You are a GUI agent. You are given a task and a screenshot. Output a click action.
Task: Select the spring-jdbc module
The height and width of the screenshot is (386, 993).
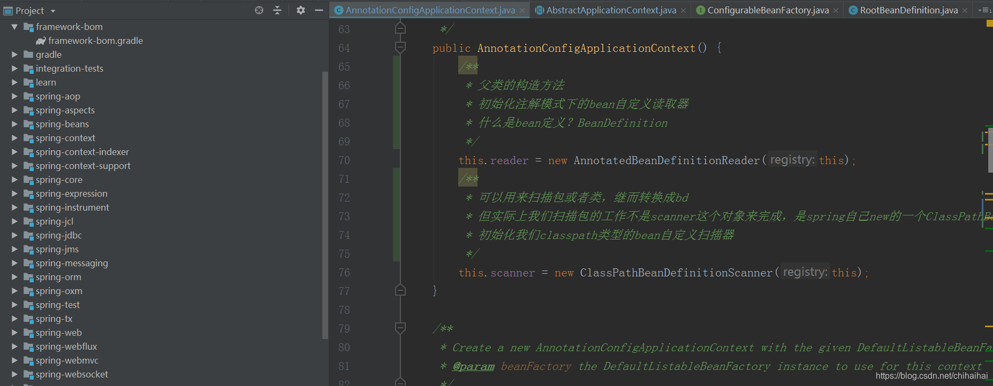tap(59, 235)
